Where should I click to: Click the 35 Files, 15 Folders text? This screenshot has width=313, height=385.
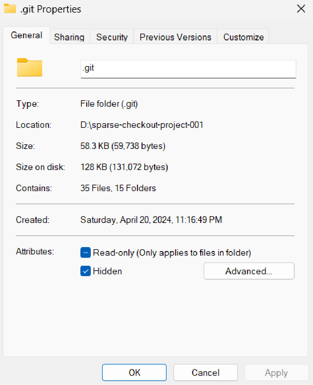[x=118, y=188]
